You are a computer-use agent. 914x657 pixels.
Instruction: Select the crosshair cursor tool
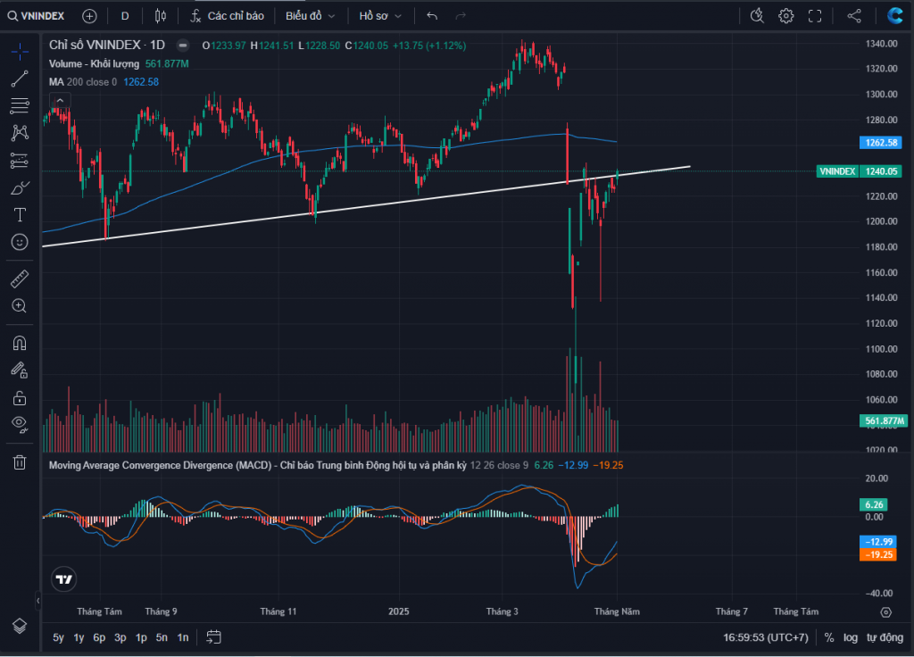20,51
